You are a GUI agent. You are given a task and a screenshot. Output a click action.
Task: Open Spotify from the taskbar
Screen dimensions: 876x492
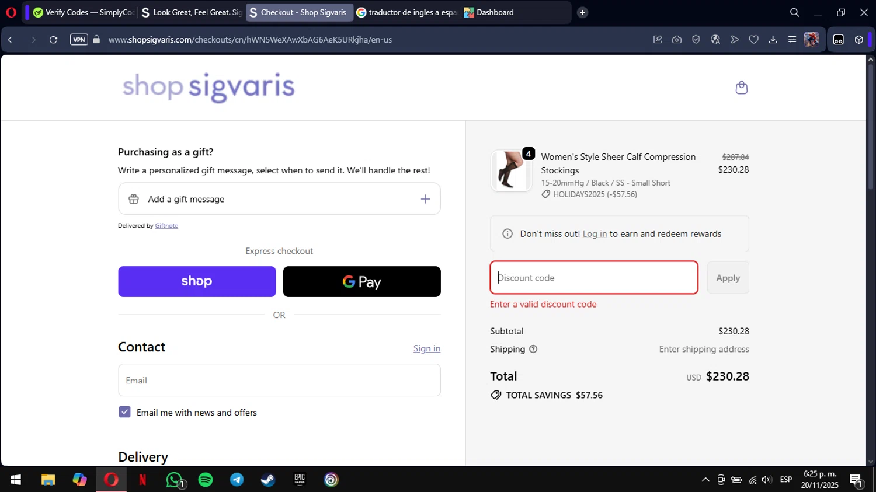(206, 480)
